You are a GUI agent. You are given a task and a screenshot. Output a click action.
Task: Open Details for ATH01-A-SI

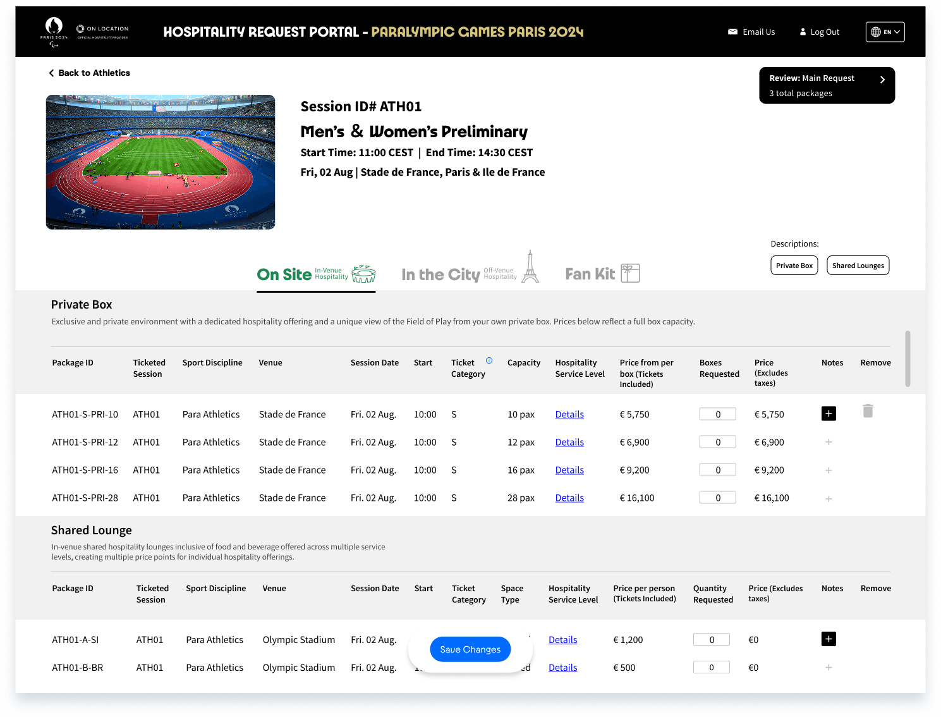(562, 640)
